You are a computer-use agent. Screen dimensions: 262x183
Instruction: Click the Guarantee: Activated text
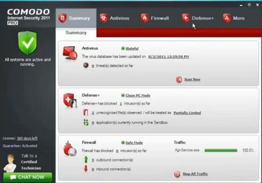point(20,146)
